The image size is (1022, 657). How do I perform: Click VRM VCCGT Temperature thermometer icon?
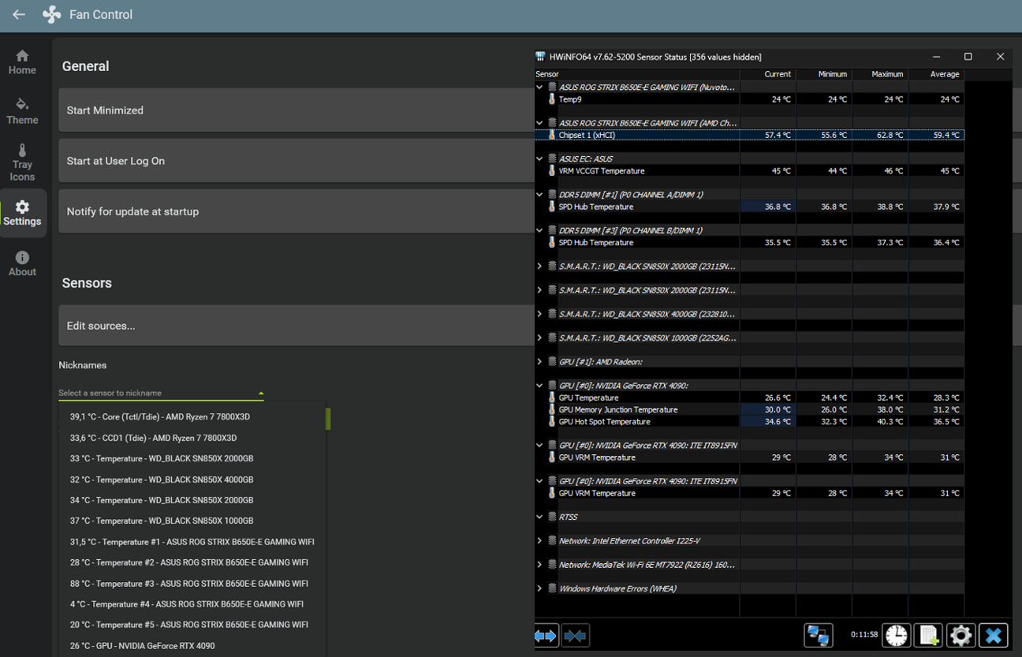tap(552, 170)
